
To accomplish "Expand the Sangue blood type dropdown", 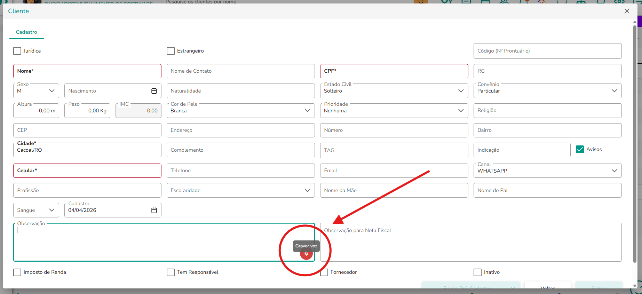I will tap(36, 210).
